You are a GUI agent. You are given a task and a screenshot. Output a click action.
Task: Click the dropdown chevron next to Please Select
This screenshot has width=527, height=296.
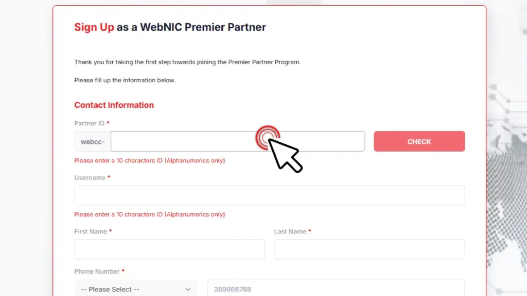tap(188, 288)
